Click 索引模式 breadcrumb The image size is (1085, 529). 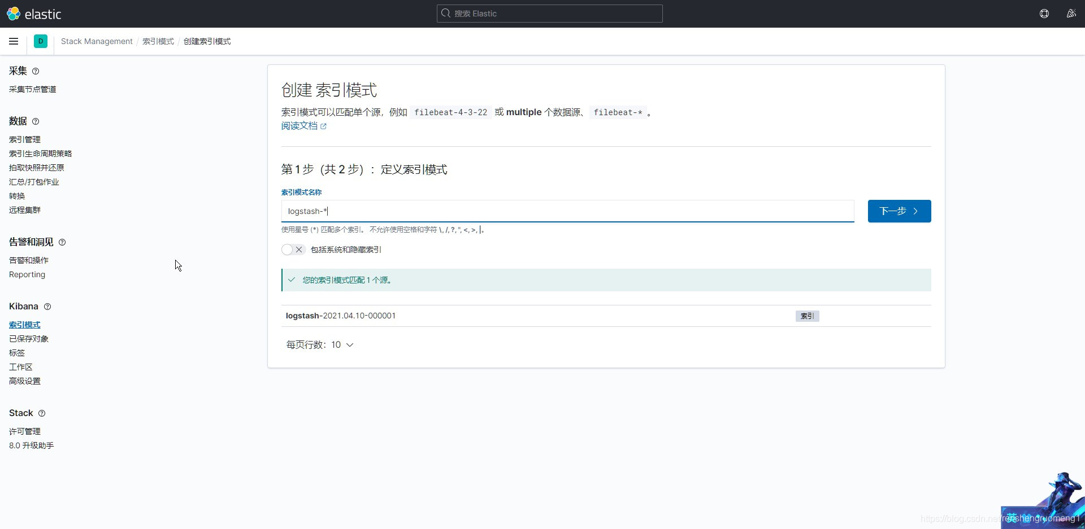(158, 41)
